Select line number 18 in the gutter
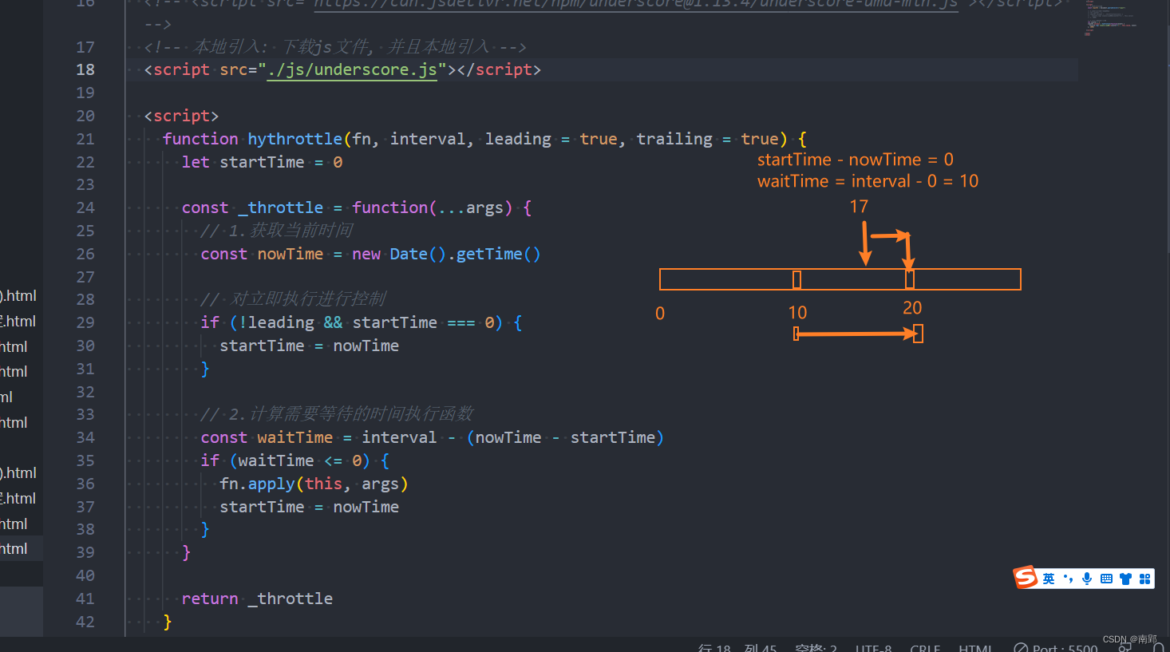Image resolution: width=1170 pixels, height=652 pixels. coord(85,69)
